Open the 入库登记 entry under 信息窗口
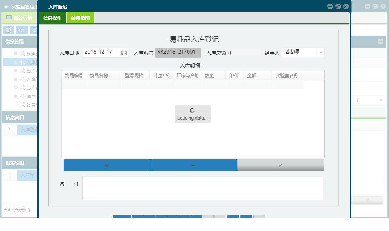The width and height of the screenshot is (389, 231). click(x=28, y=130)
